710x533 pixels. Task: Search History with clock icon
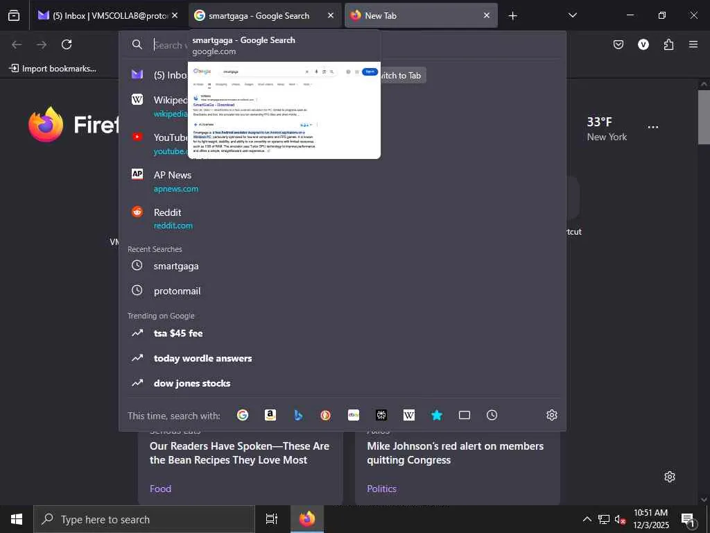[492, 415]
